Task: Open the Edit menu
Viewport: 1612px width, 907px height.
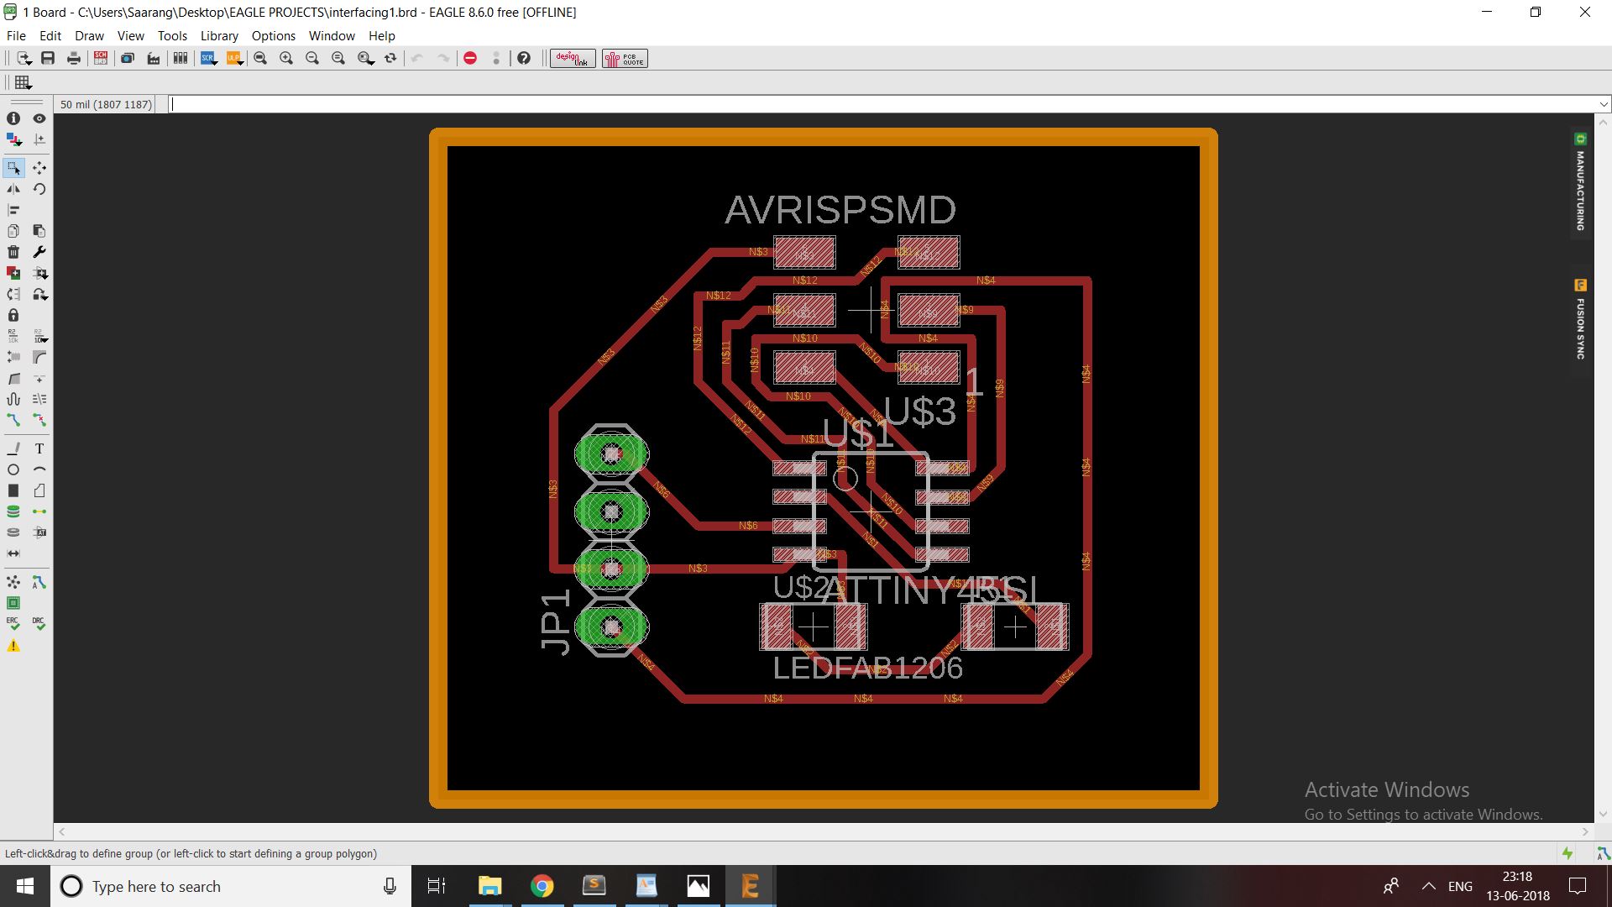Action: click(50, 36)
